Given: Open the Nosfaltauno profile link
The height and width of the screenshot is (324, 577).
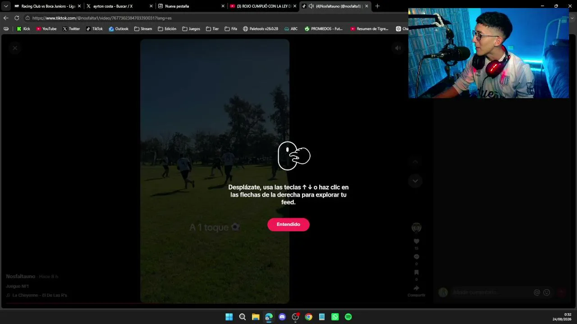Looking at the screenshot, I should point(21,276).
